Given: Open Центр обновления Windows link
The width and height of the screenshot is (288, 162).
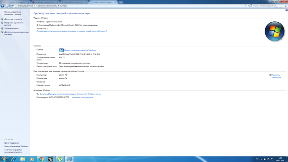Looking at the screenshot, I should pyautogui.click(x=16, y=147).
